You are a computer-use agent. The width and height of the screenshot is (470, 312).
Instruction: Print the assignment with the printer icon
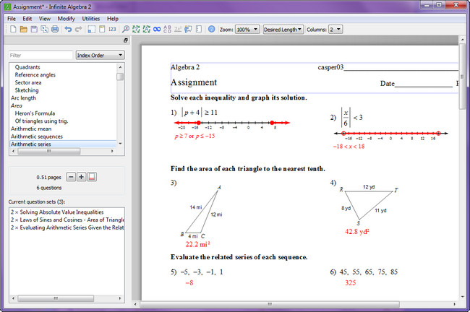(x=55, y=29)
